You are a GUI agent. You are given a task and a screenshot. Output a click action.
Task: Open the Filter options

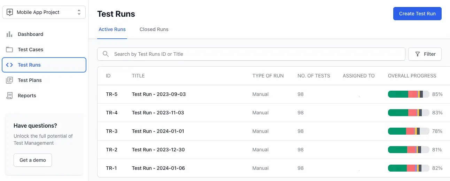(x=425, y=54)
